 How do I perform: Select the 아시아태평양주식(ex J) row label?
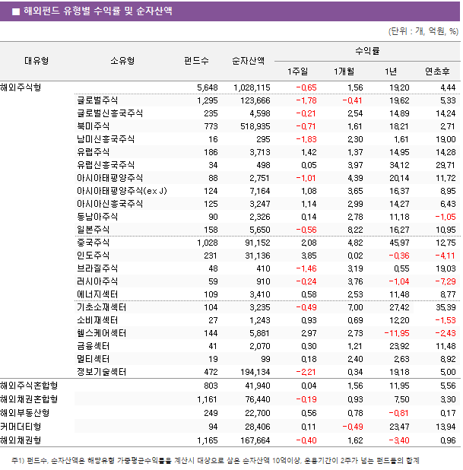click(122, 191)
